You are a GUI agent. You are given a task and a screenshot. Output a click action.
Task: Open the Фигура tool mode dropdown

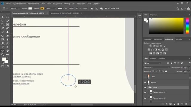[x=15, y=9]
